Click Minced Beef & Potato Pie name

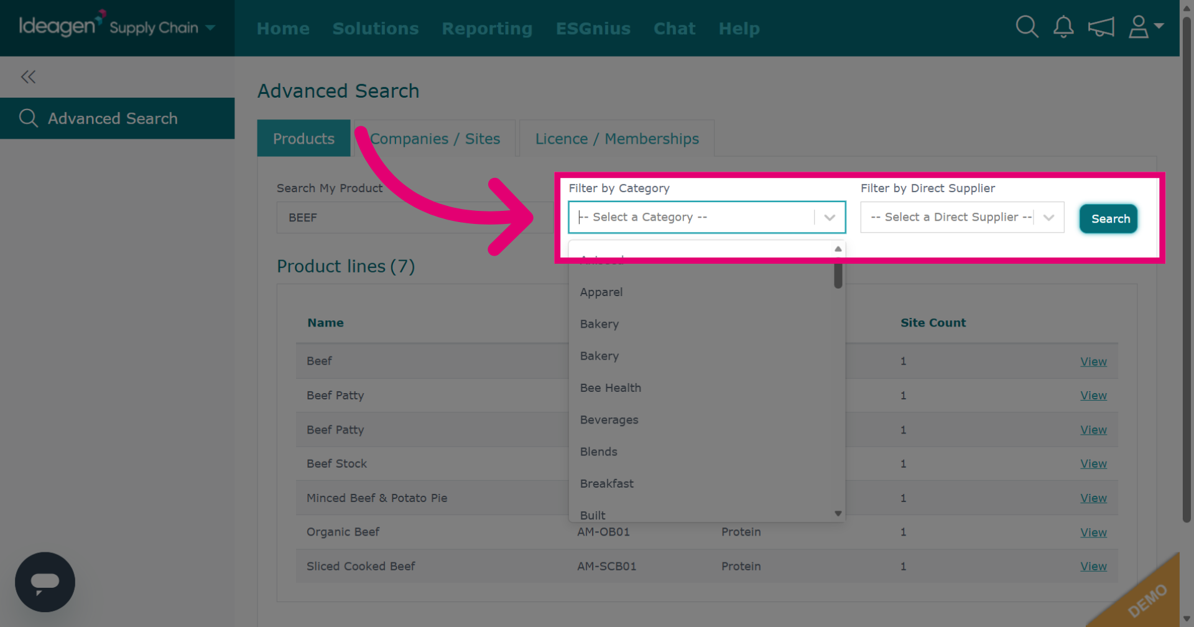coord(377,498)
